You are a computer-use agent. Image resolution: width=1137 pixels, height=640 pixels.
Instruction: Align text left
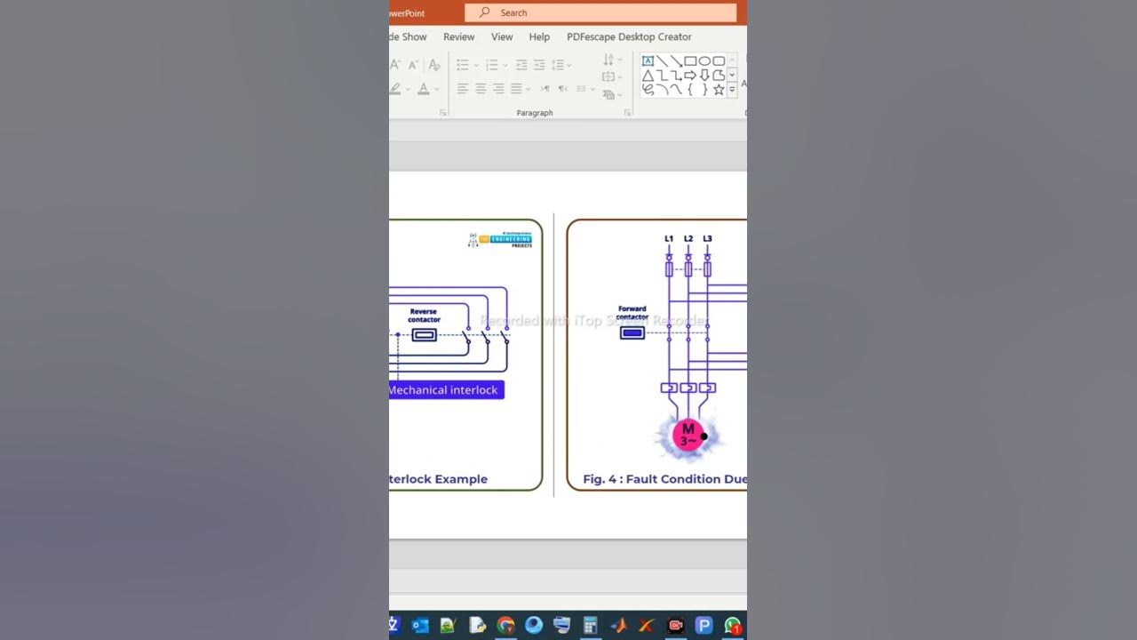pos(463,89)
